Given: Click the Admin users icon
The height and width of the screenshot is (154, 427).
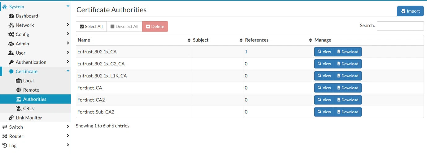Looking at the screenshot, I should (x=11, y=44).
